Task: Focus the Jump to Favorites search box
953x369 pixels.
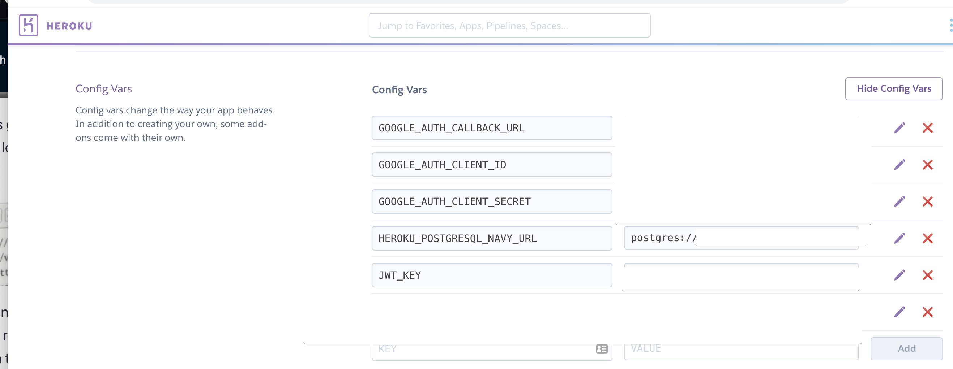Action: (509, 25)
